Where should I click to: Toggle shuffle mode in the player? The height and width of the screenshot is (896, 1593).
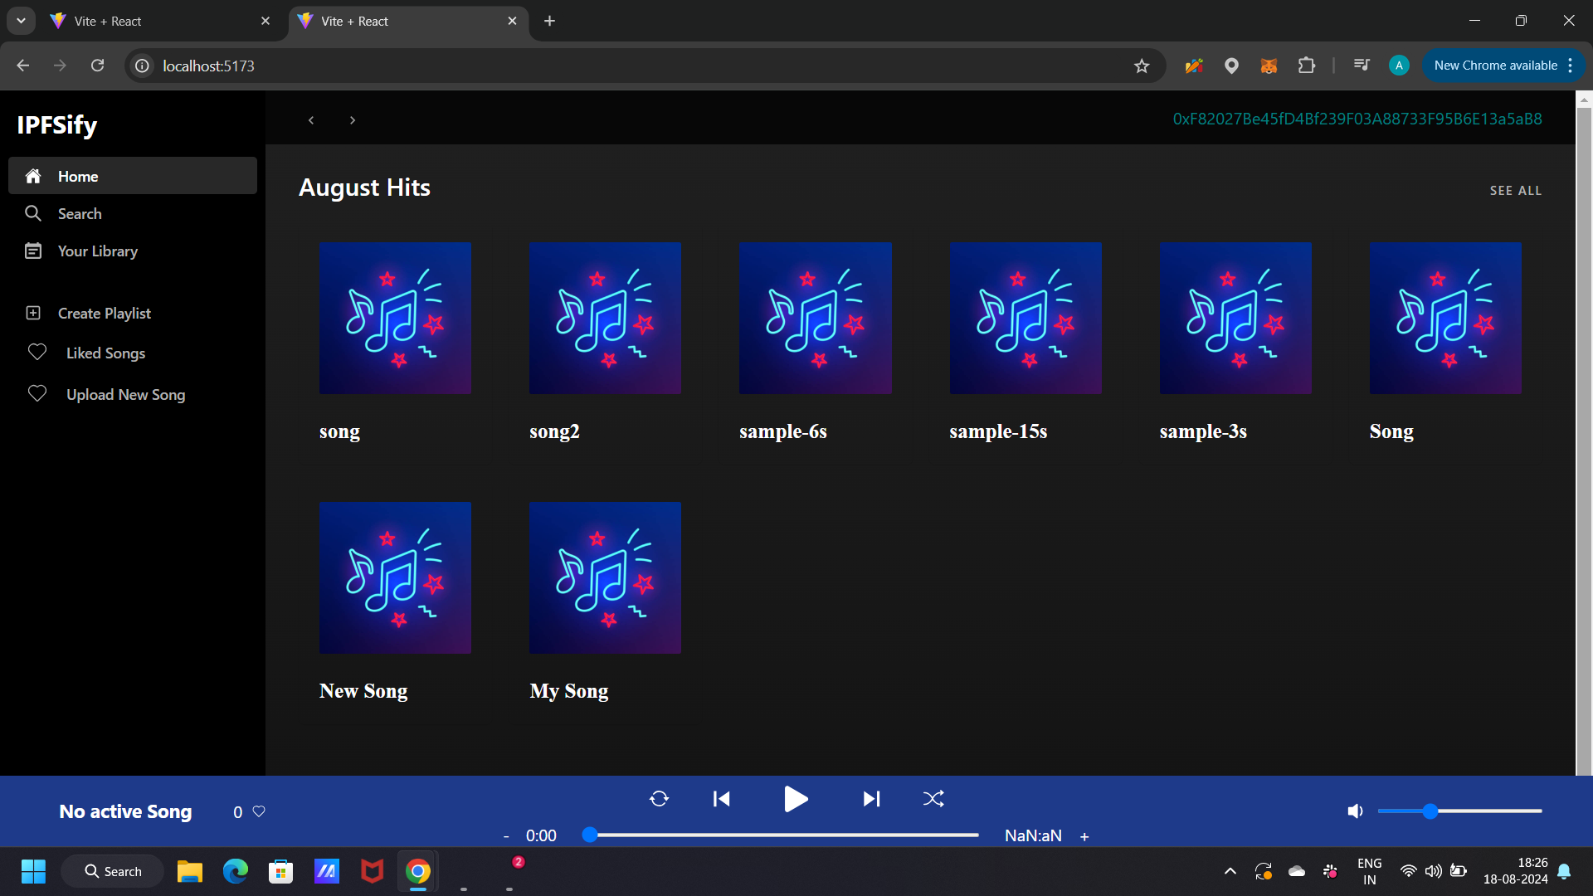pos(933,799)
